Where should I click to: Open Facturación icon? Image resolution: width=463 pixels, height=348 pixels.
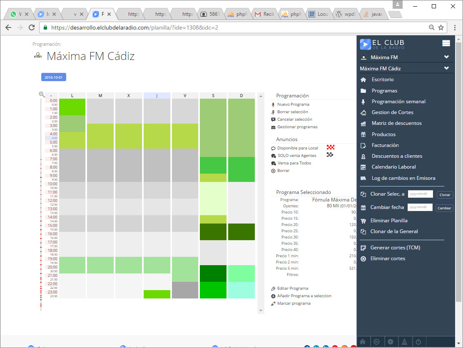coord(363,145)
